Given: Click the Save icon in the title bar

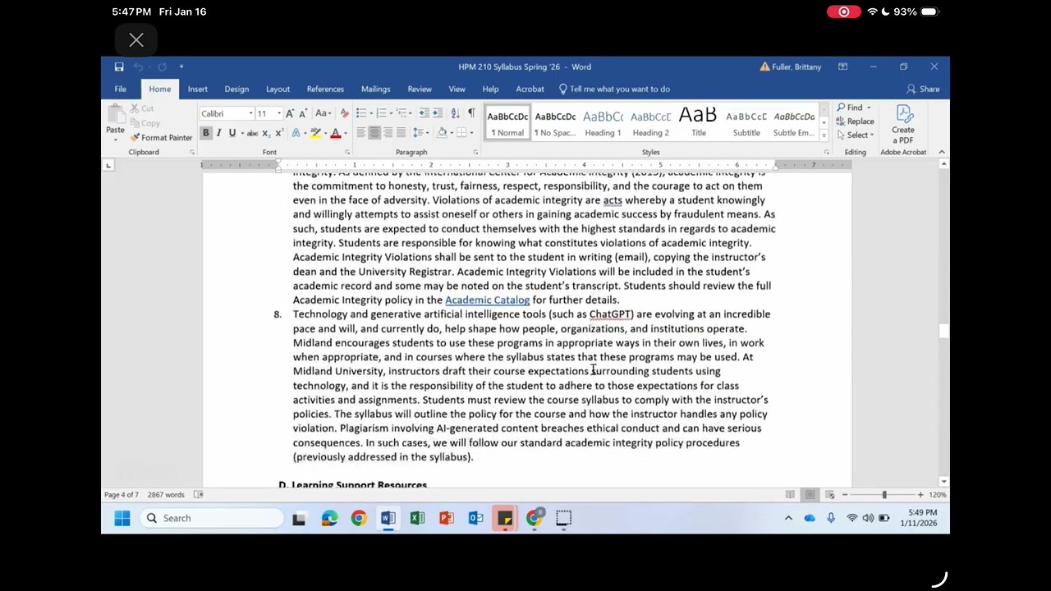Looking at the screenshot, I should 119,66.
